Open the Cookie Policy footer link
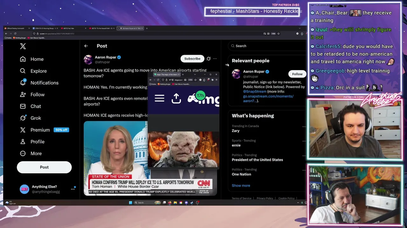The image size is (407, 228). [286, 198]
